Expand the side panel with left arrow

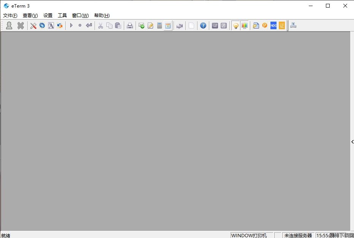click(x=352, y=142)
